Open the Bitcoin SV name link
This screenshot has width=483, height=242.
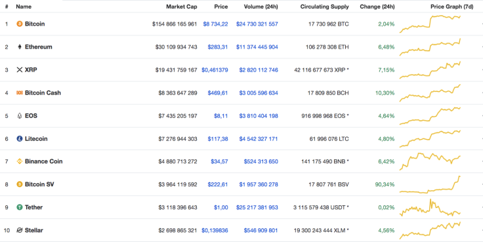(x=39, y=184)
